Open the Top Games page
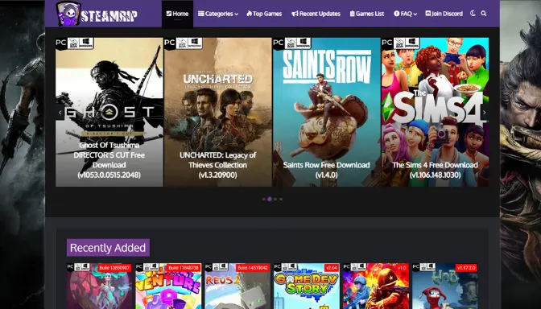Screen dimensions: 541x309 point(264,14)
